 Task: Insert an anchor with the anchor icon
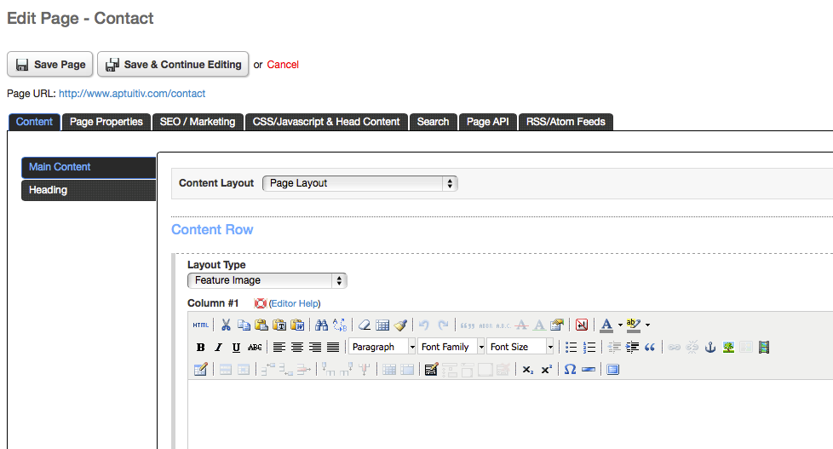pos(710,347)
